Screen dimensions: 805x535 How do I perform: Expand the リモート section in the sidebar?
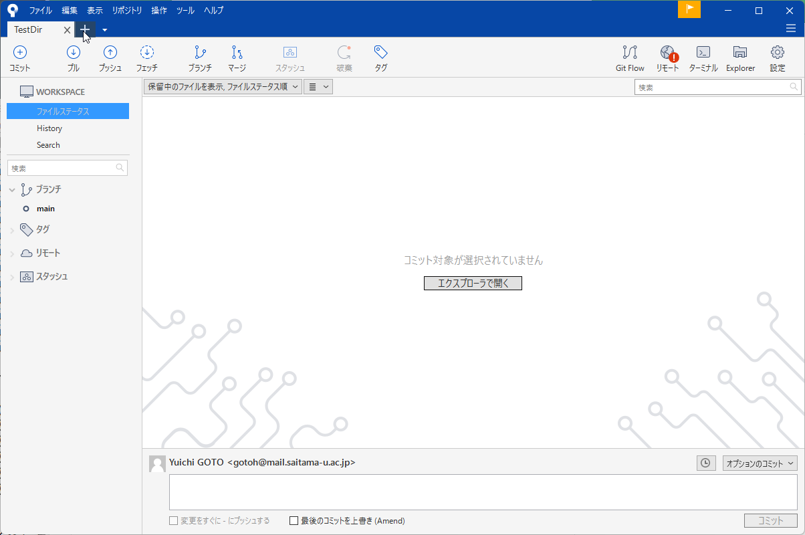point(12,254)
